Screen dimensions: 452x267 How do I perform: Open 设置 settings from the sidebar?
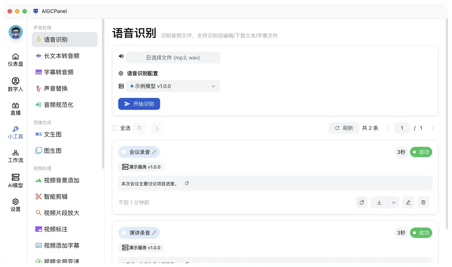click(16, 205)
